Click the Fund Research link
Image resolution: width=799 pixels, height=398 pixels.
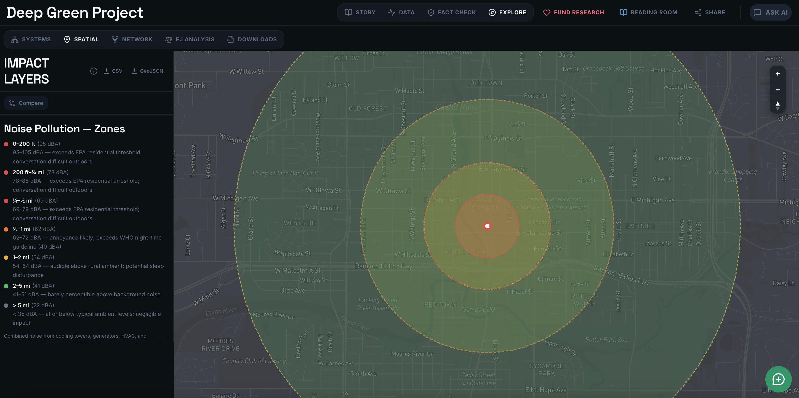(x=574, y=12)
